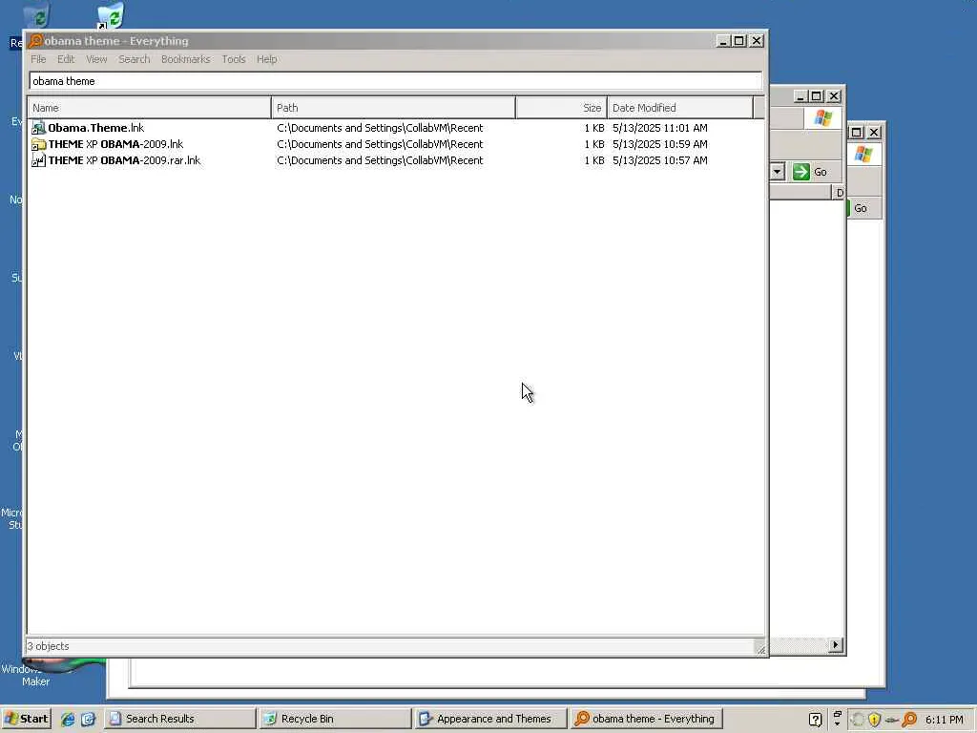Sort results by Size column header
Screen dimensions: 977x733
(x=561, y=108)
